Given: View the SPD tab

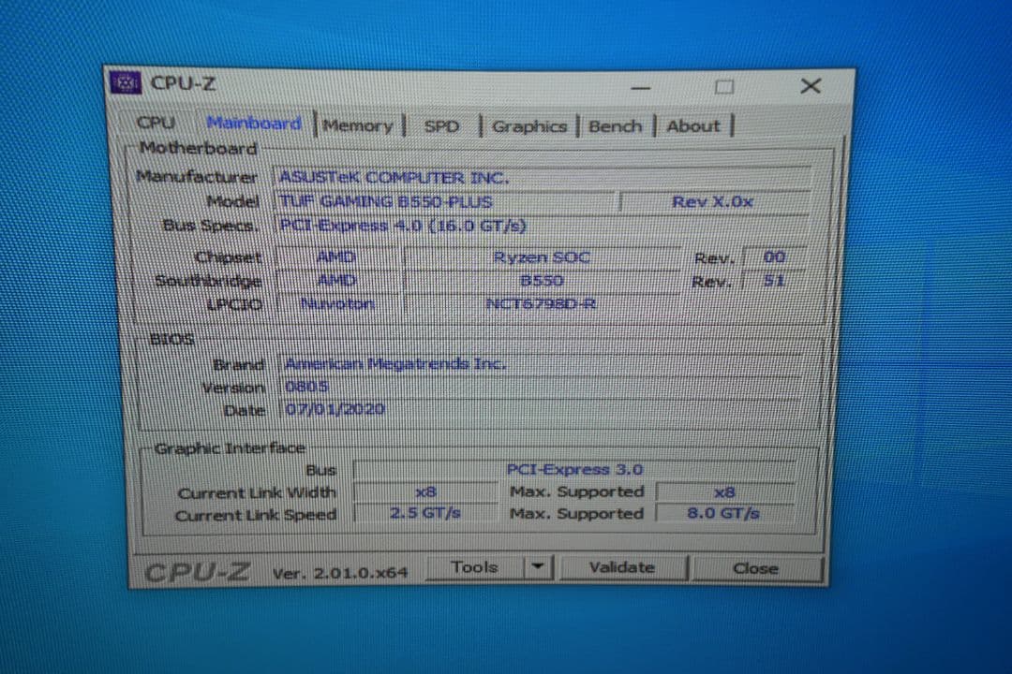Looking at the screenshot, I should point(440,125).
